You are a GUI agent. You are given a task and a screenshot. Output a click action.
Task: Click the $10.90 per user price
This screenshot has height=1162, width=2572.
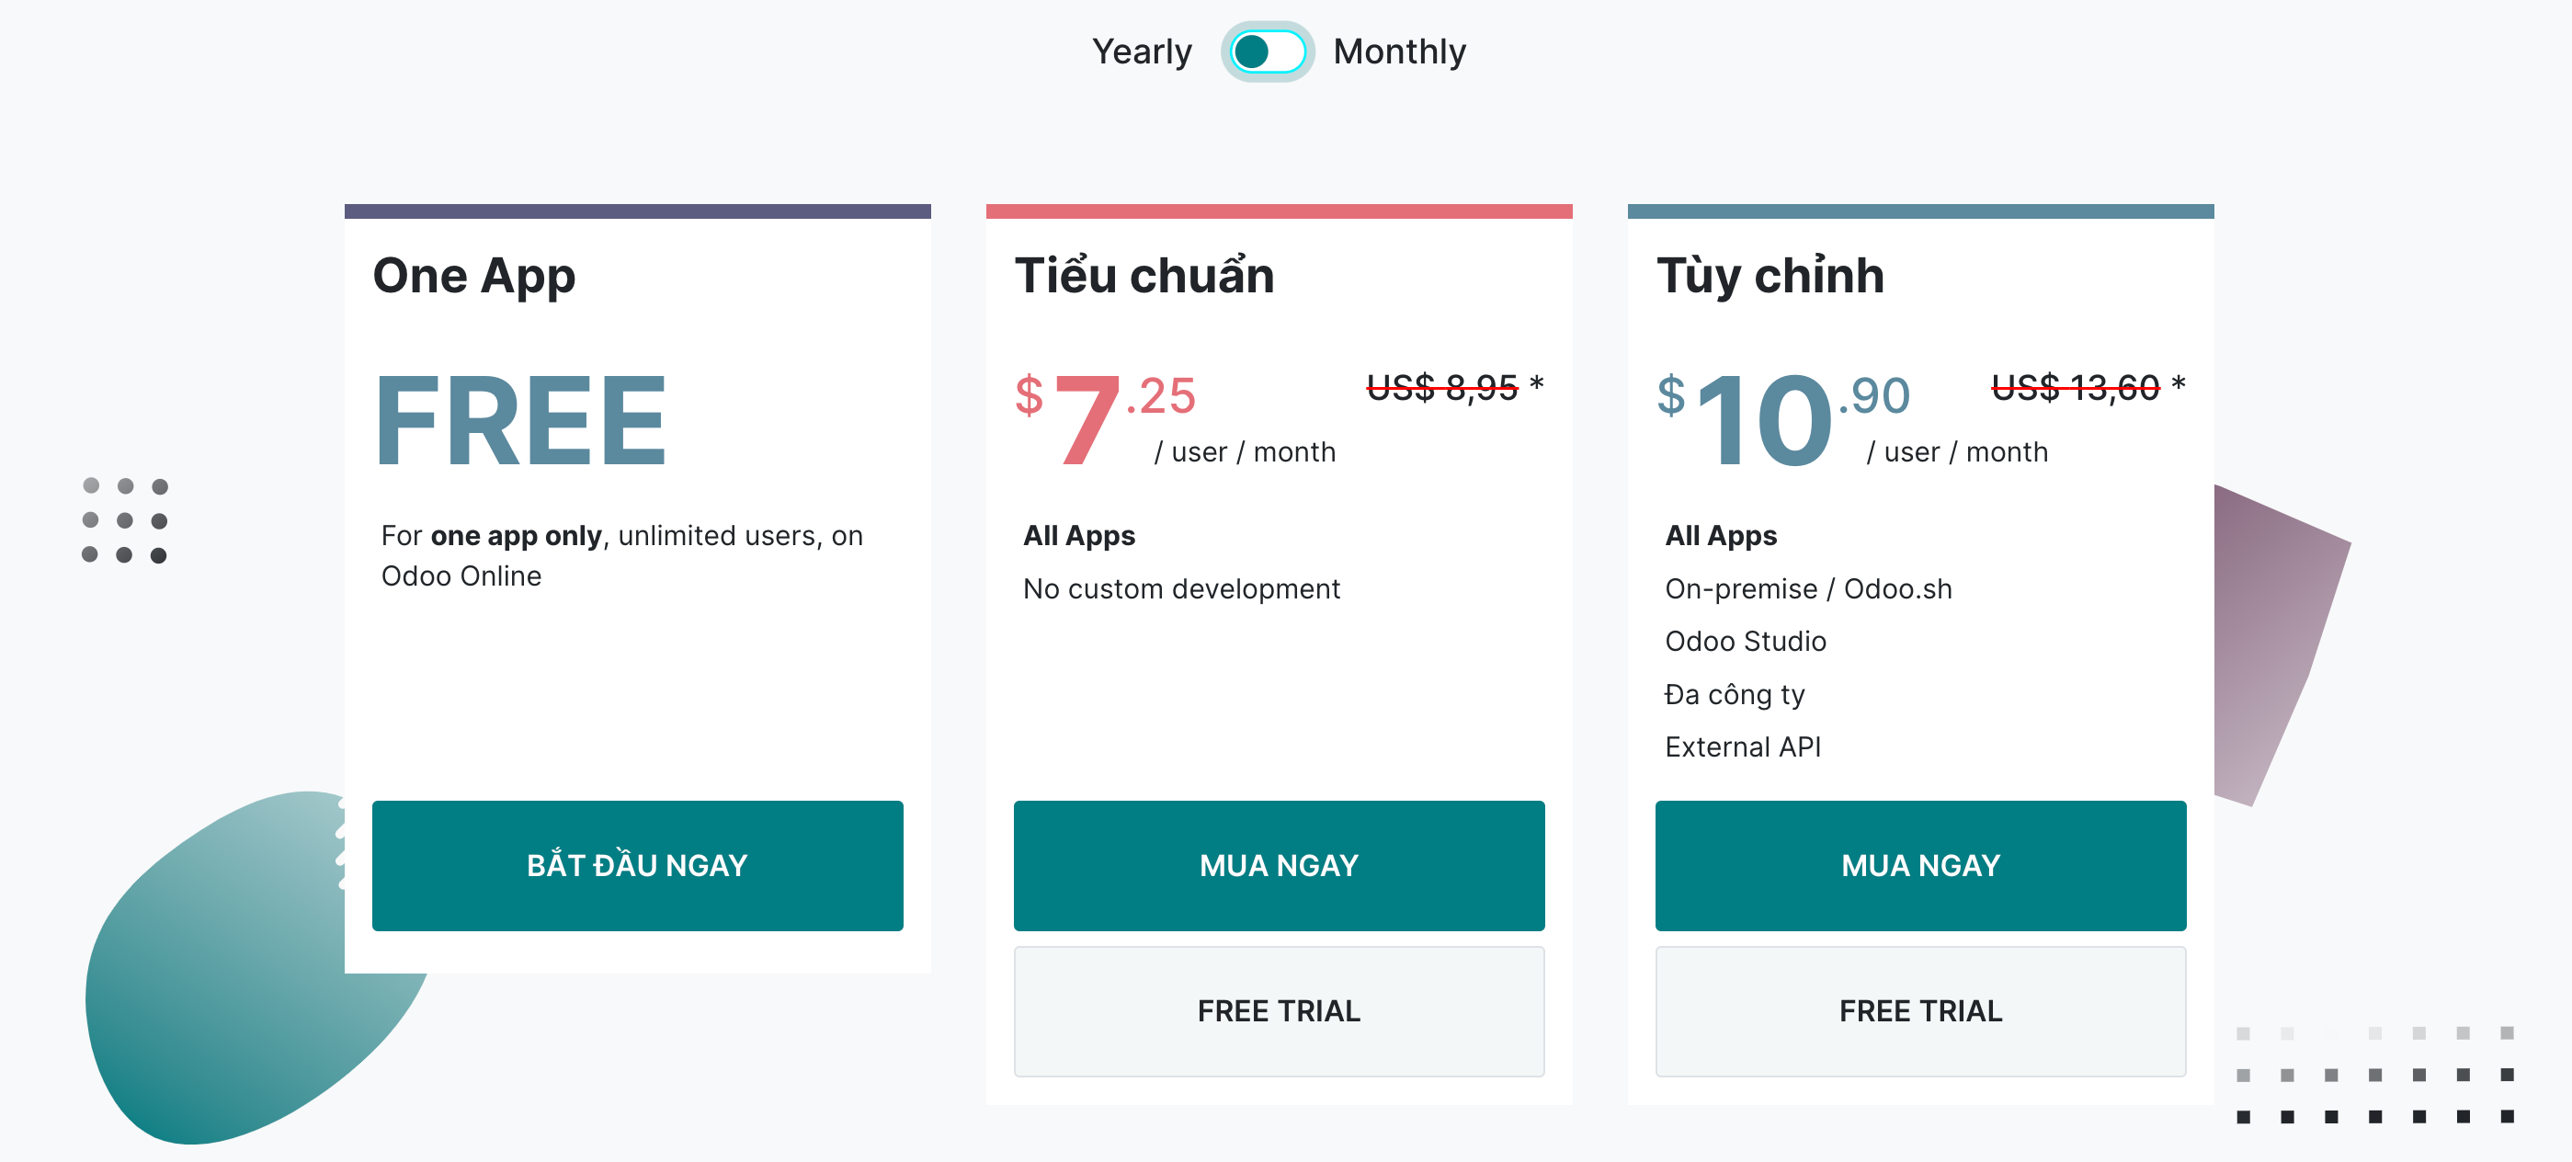[1781, 417]
